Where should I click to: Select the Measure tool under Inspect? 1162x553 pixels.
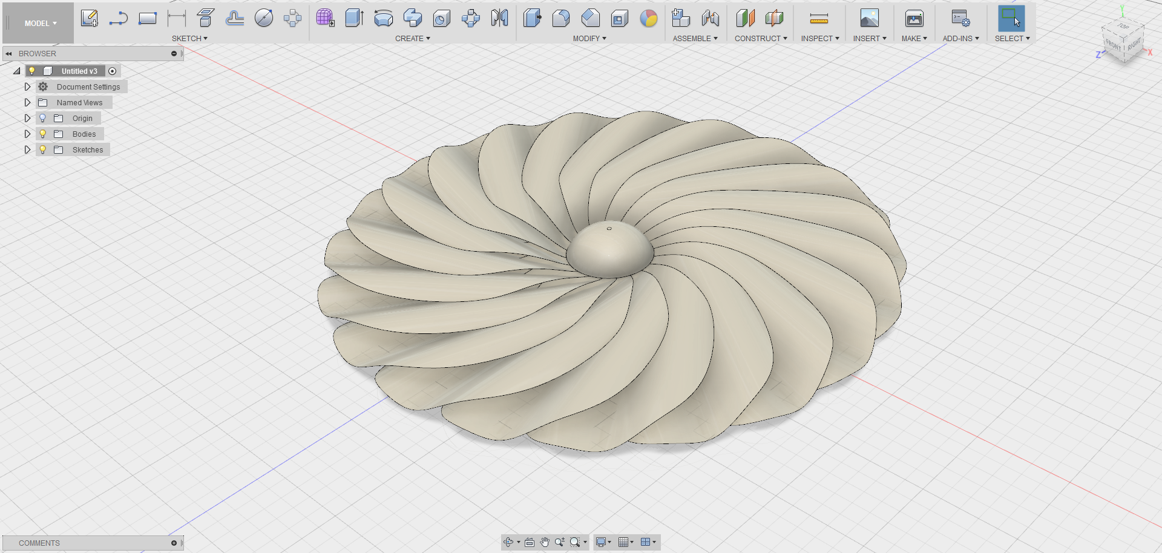coord(819,18)
